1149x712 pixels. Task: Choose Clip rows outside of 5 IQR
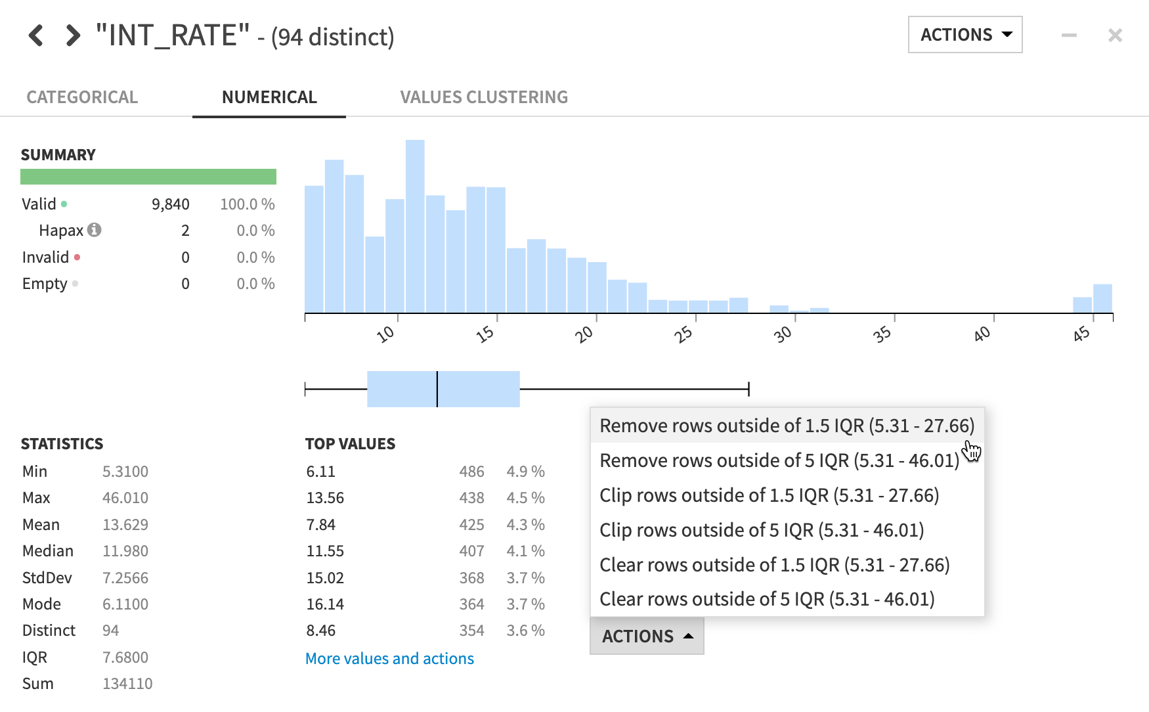coord(762,530)
